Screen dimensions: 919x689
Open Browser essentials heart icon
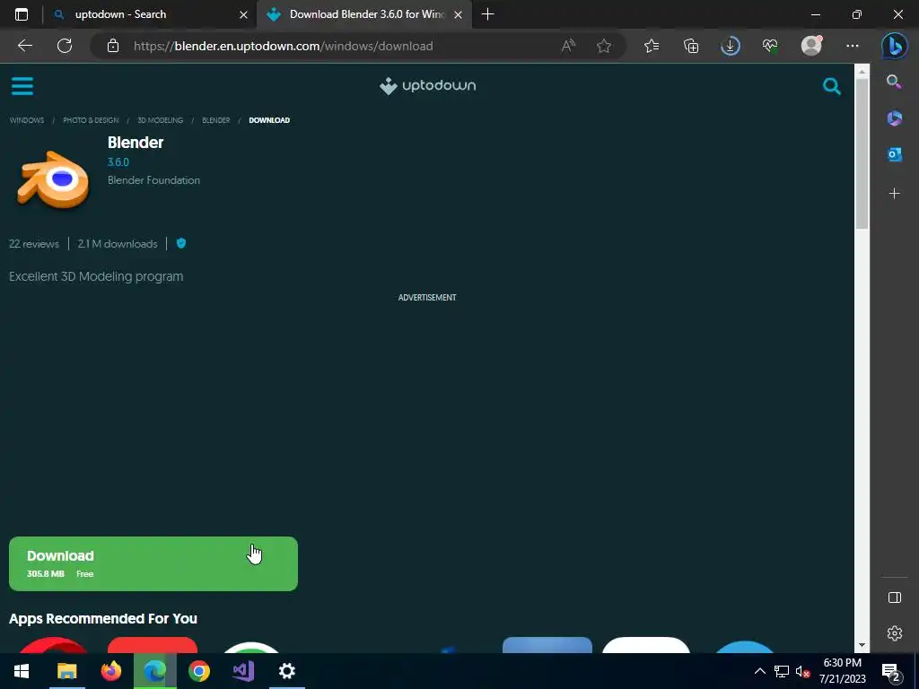point(770,46)
